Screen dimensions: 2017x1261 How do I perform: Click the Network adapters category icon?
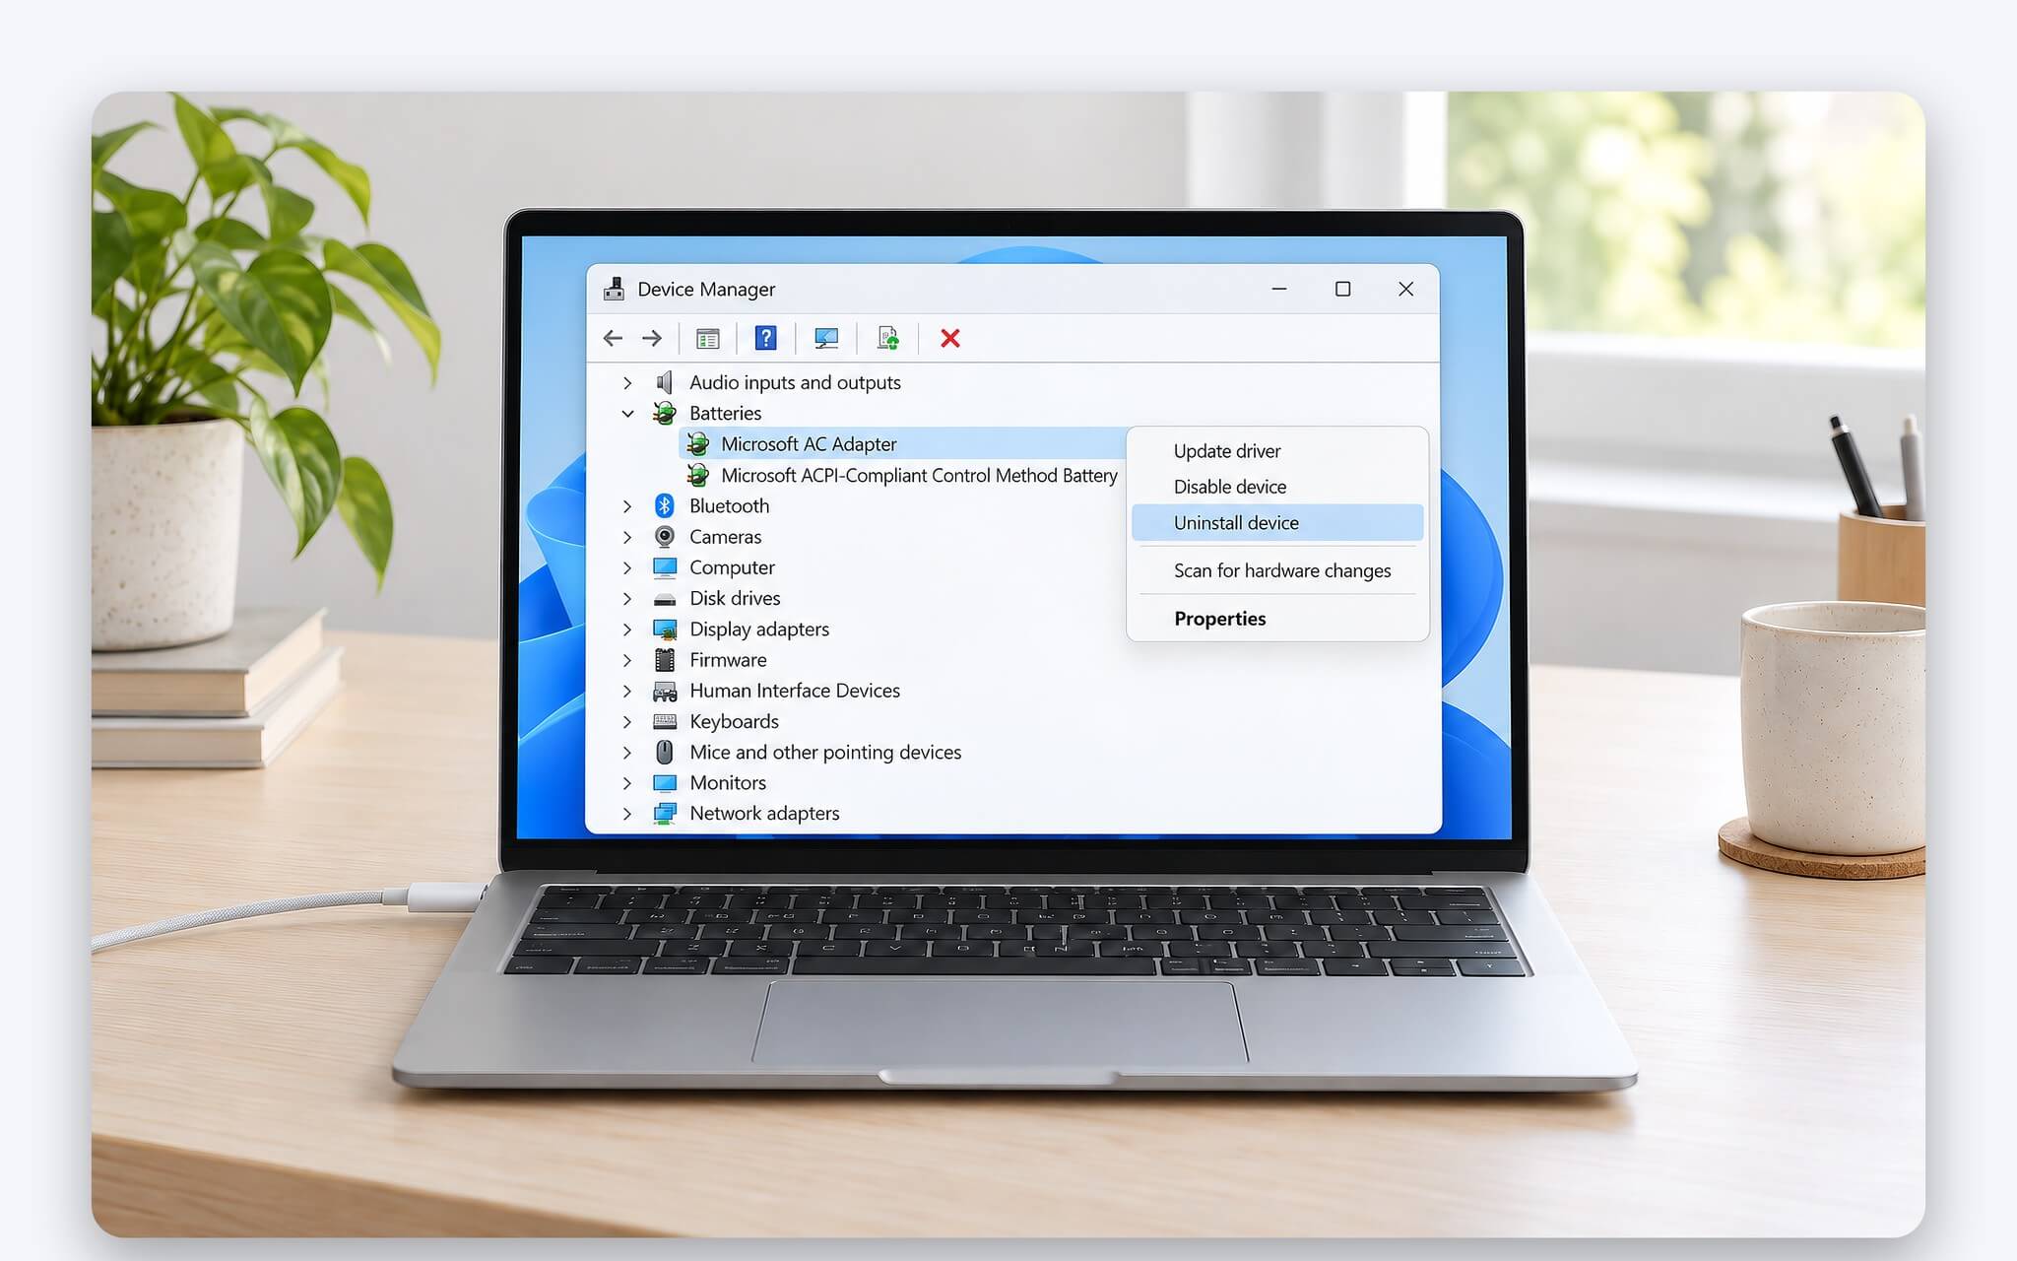coord(665,814)
